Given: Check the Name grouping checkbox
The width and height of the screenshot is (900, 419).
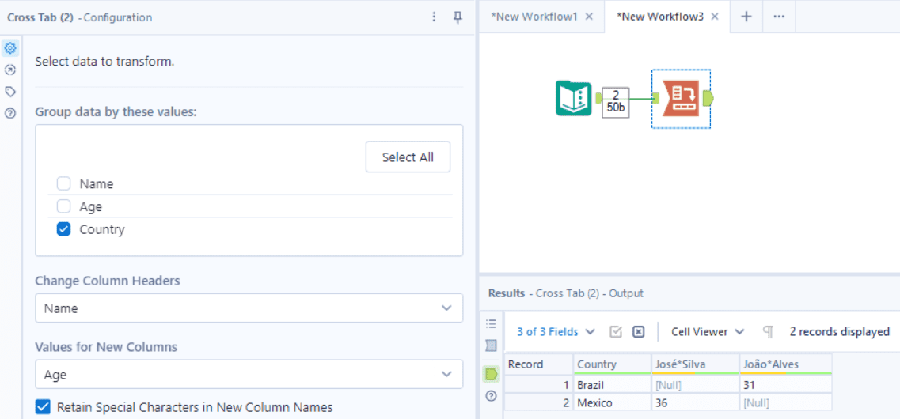Looking at the screenshot, I should (x=64, y=184).
